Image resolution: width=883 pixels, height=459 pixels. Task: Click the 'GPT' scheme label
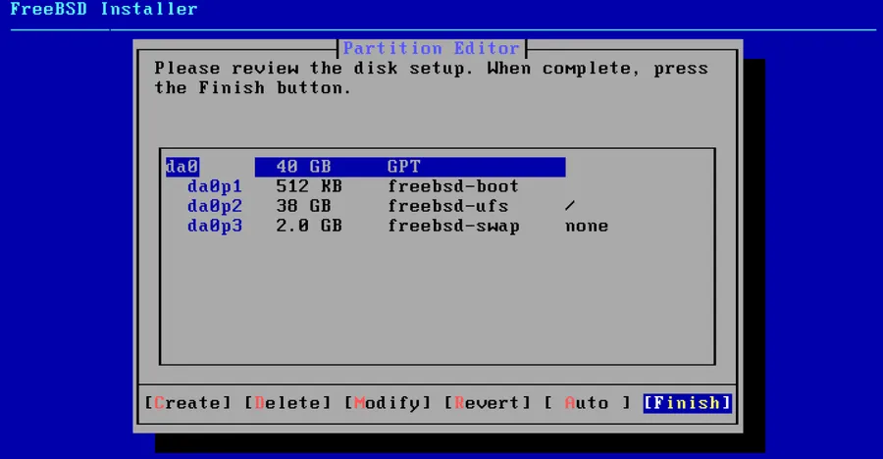[x=404, y=167]
